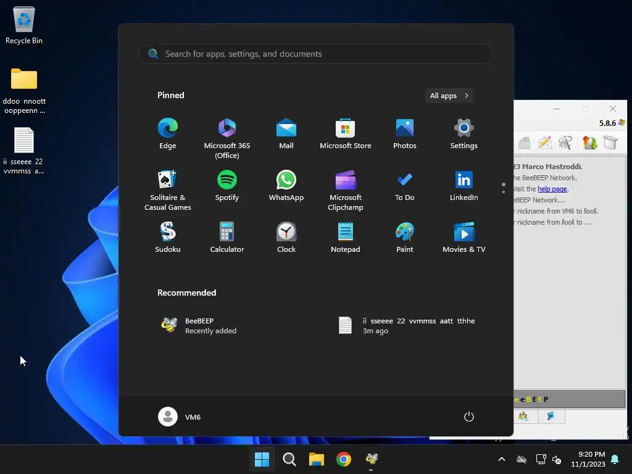Click pencil edit icon in BeeBEEP toolbar
Image resolution: width=632 pixels, height=474 pixels.
pyautogui.click(x=545, y=143)
